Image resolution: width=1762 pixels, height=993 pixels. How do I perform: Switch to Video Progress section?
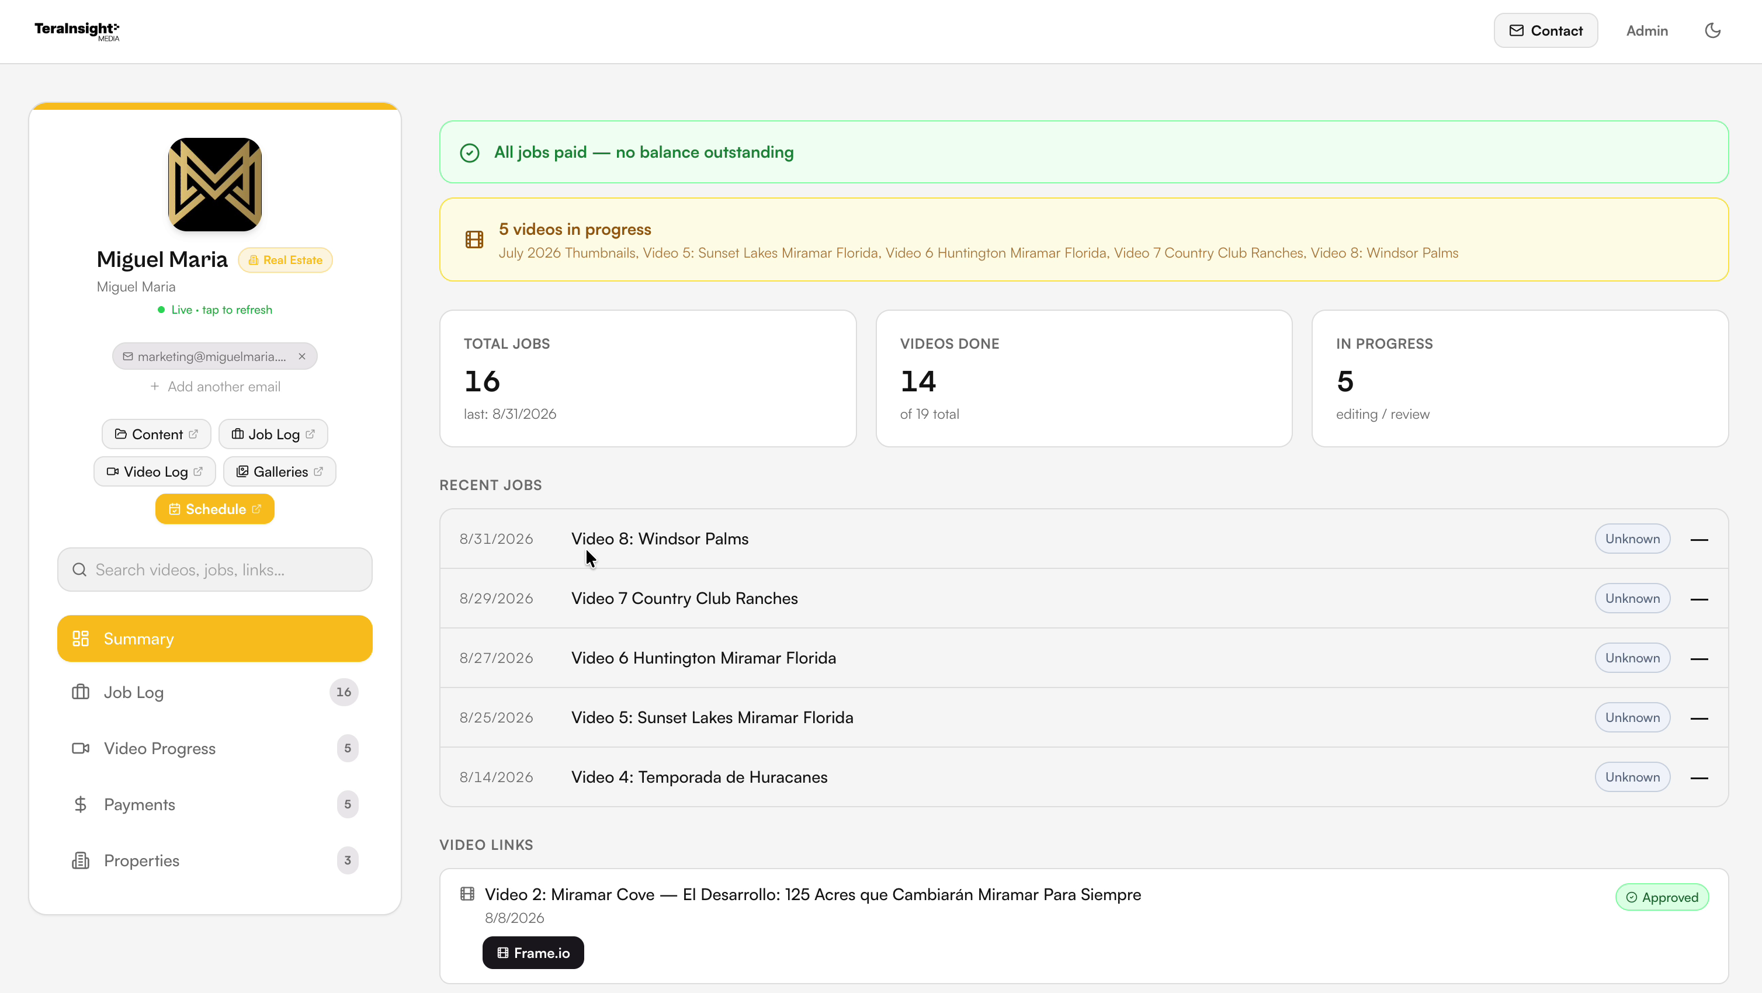[215, 748]
